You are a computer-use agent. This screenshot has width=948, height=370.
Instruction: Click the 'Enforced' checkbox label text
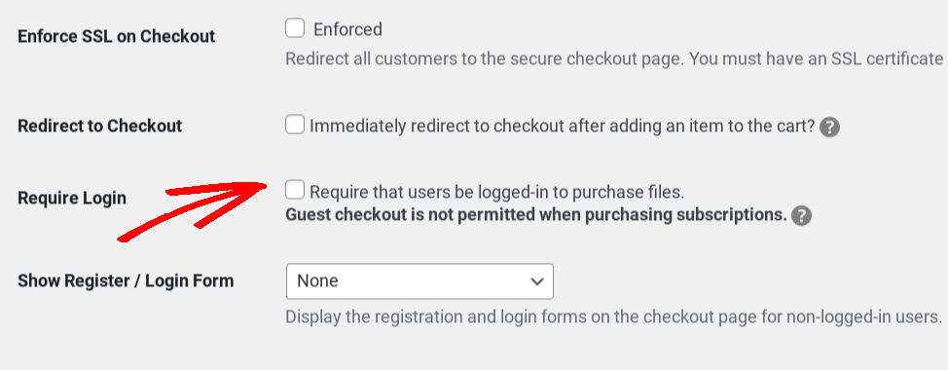[347, 29]
